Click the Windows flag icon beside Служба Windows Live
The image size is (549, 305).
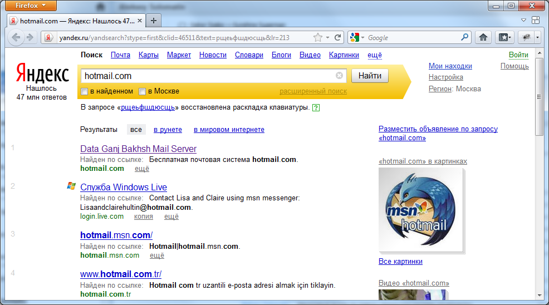(71, 186)
